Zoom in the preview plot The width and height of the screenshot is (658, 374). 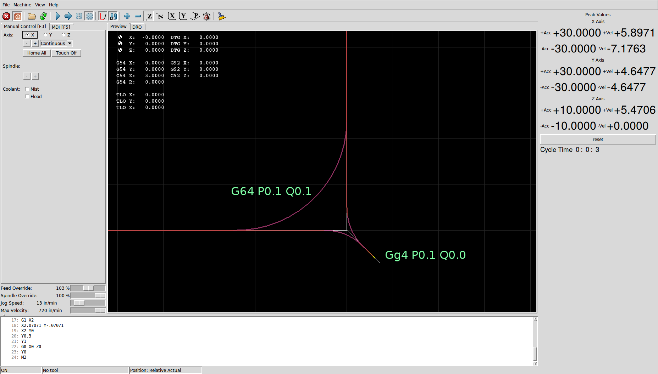click(x=127, y=16)
